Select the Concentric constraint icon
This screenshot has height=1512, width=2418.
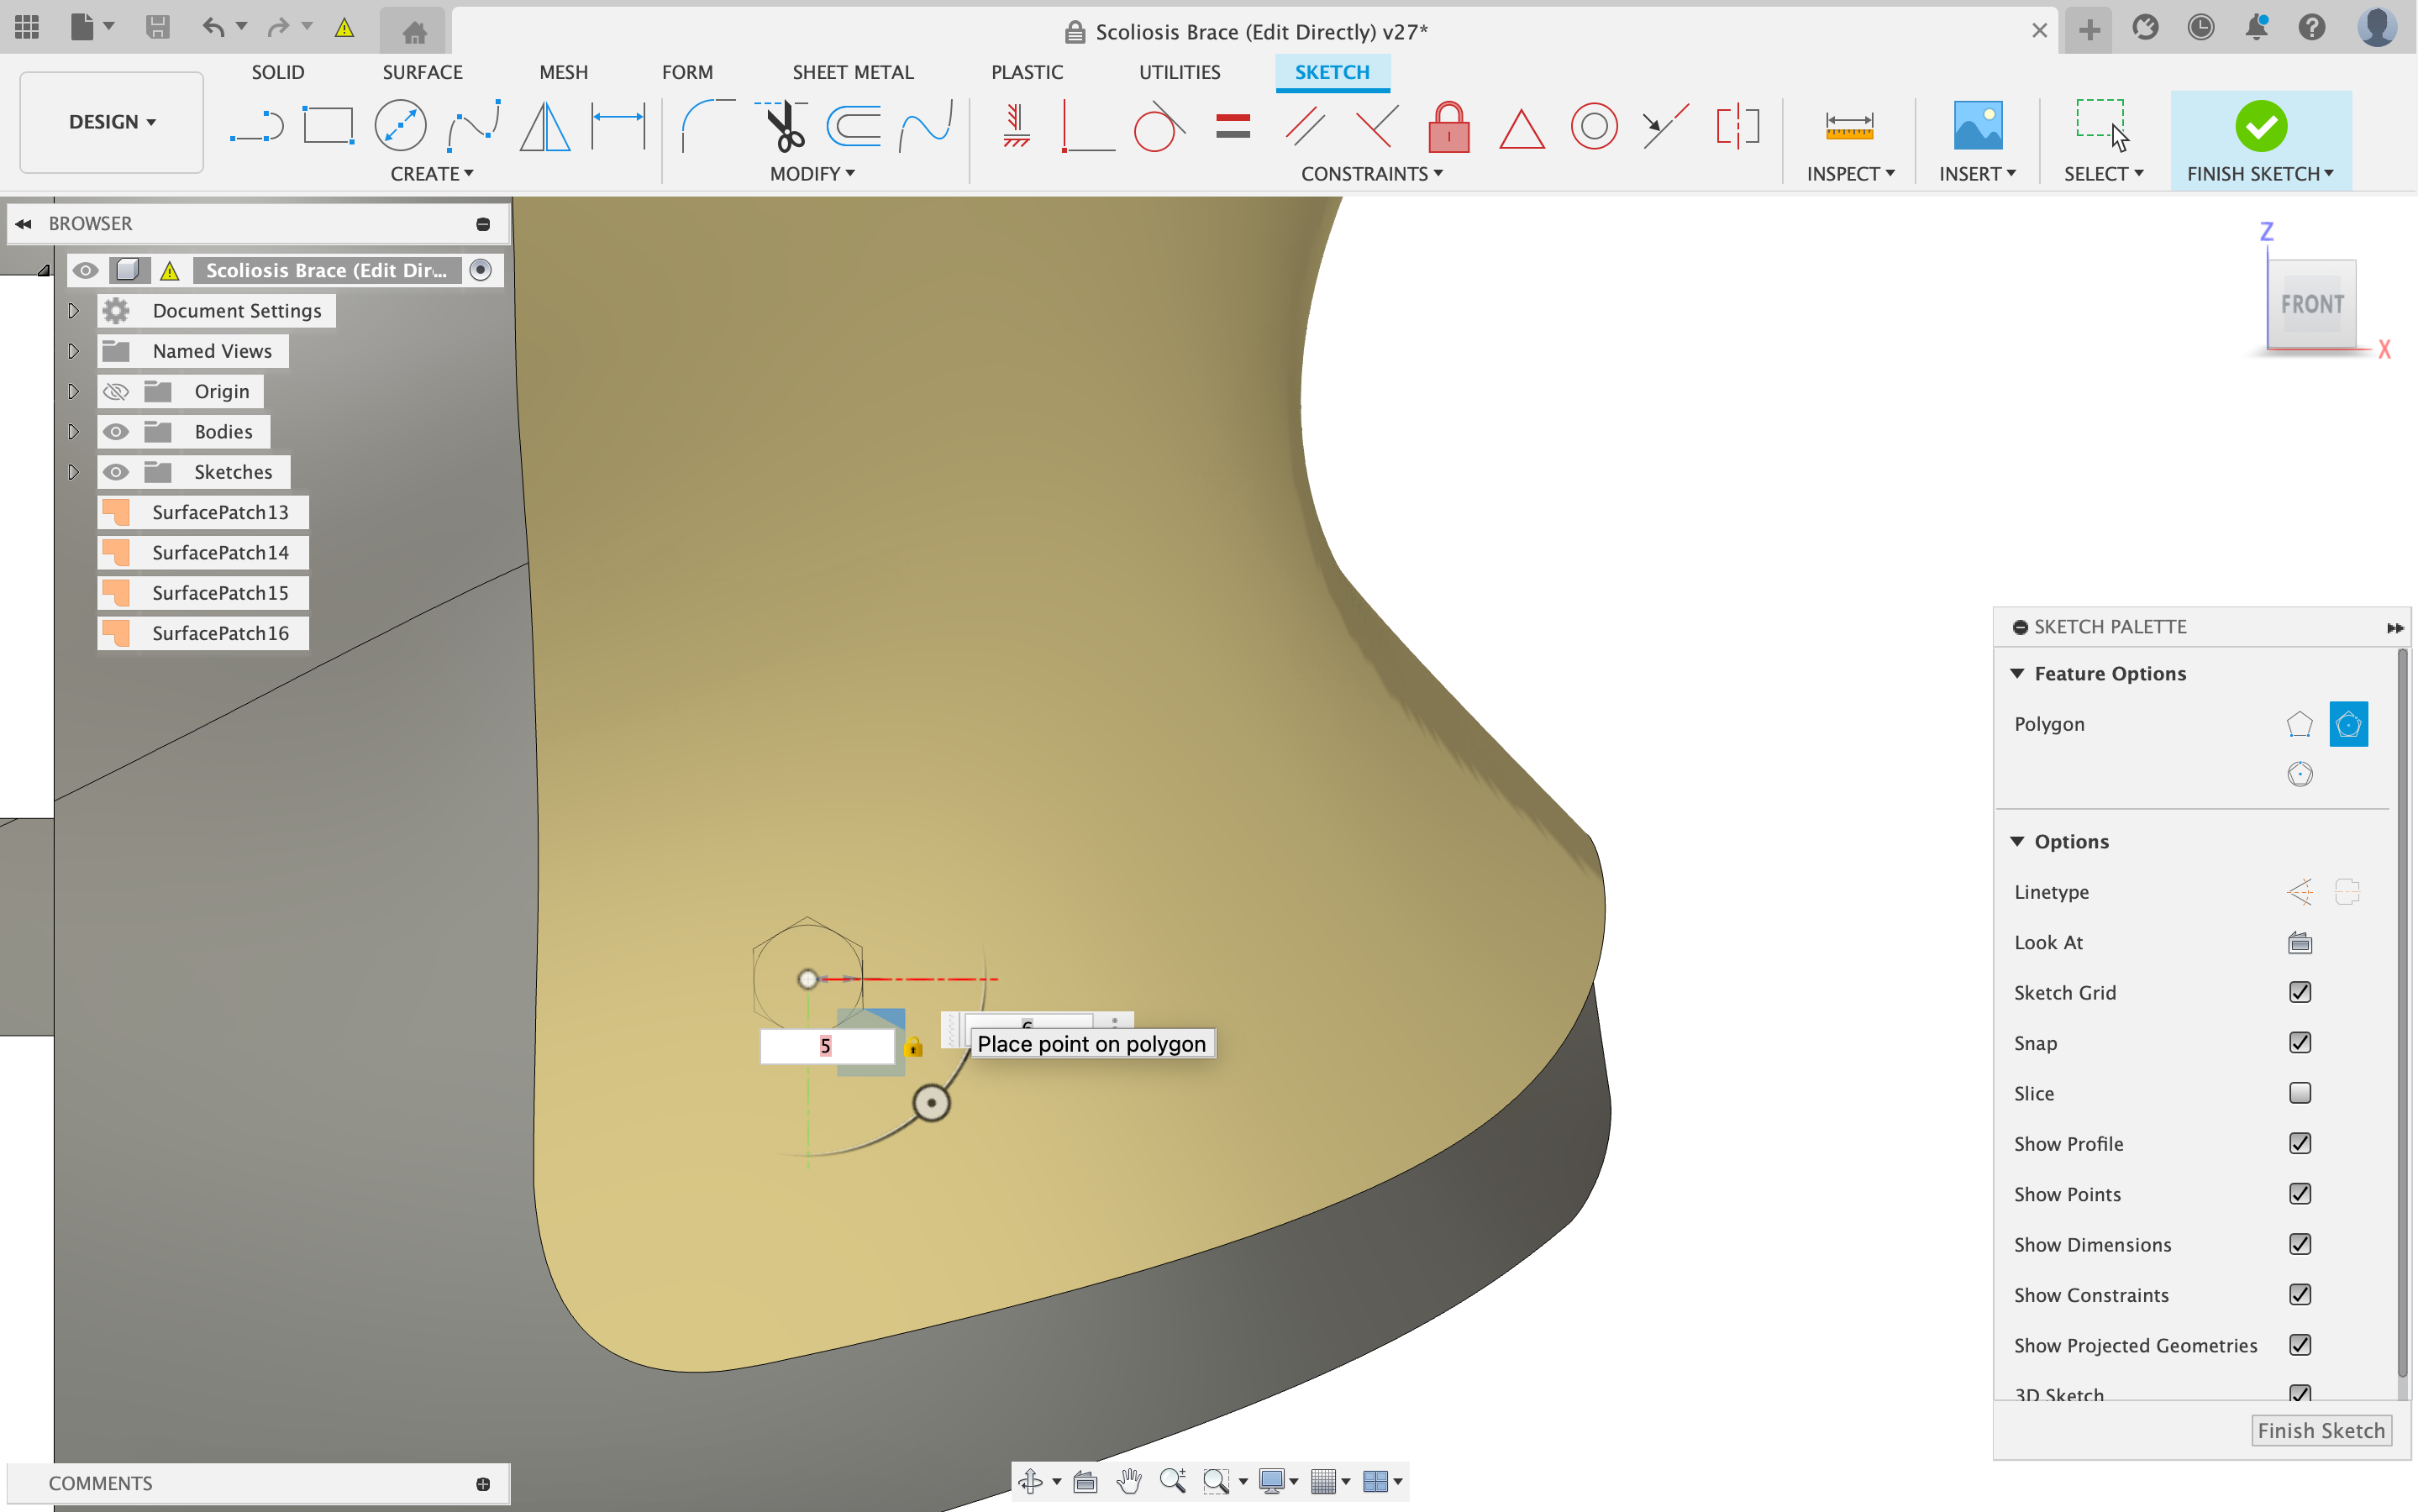[1593, 127]
